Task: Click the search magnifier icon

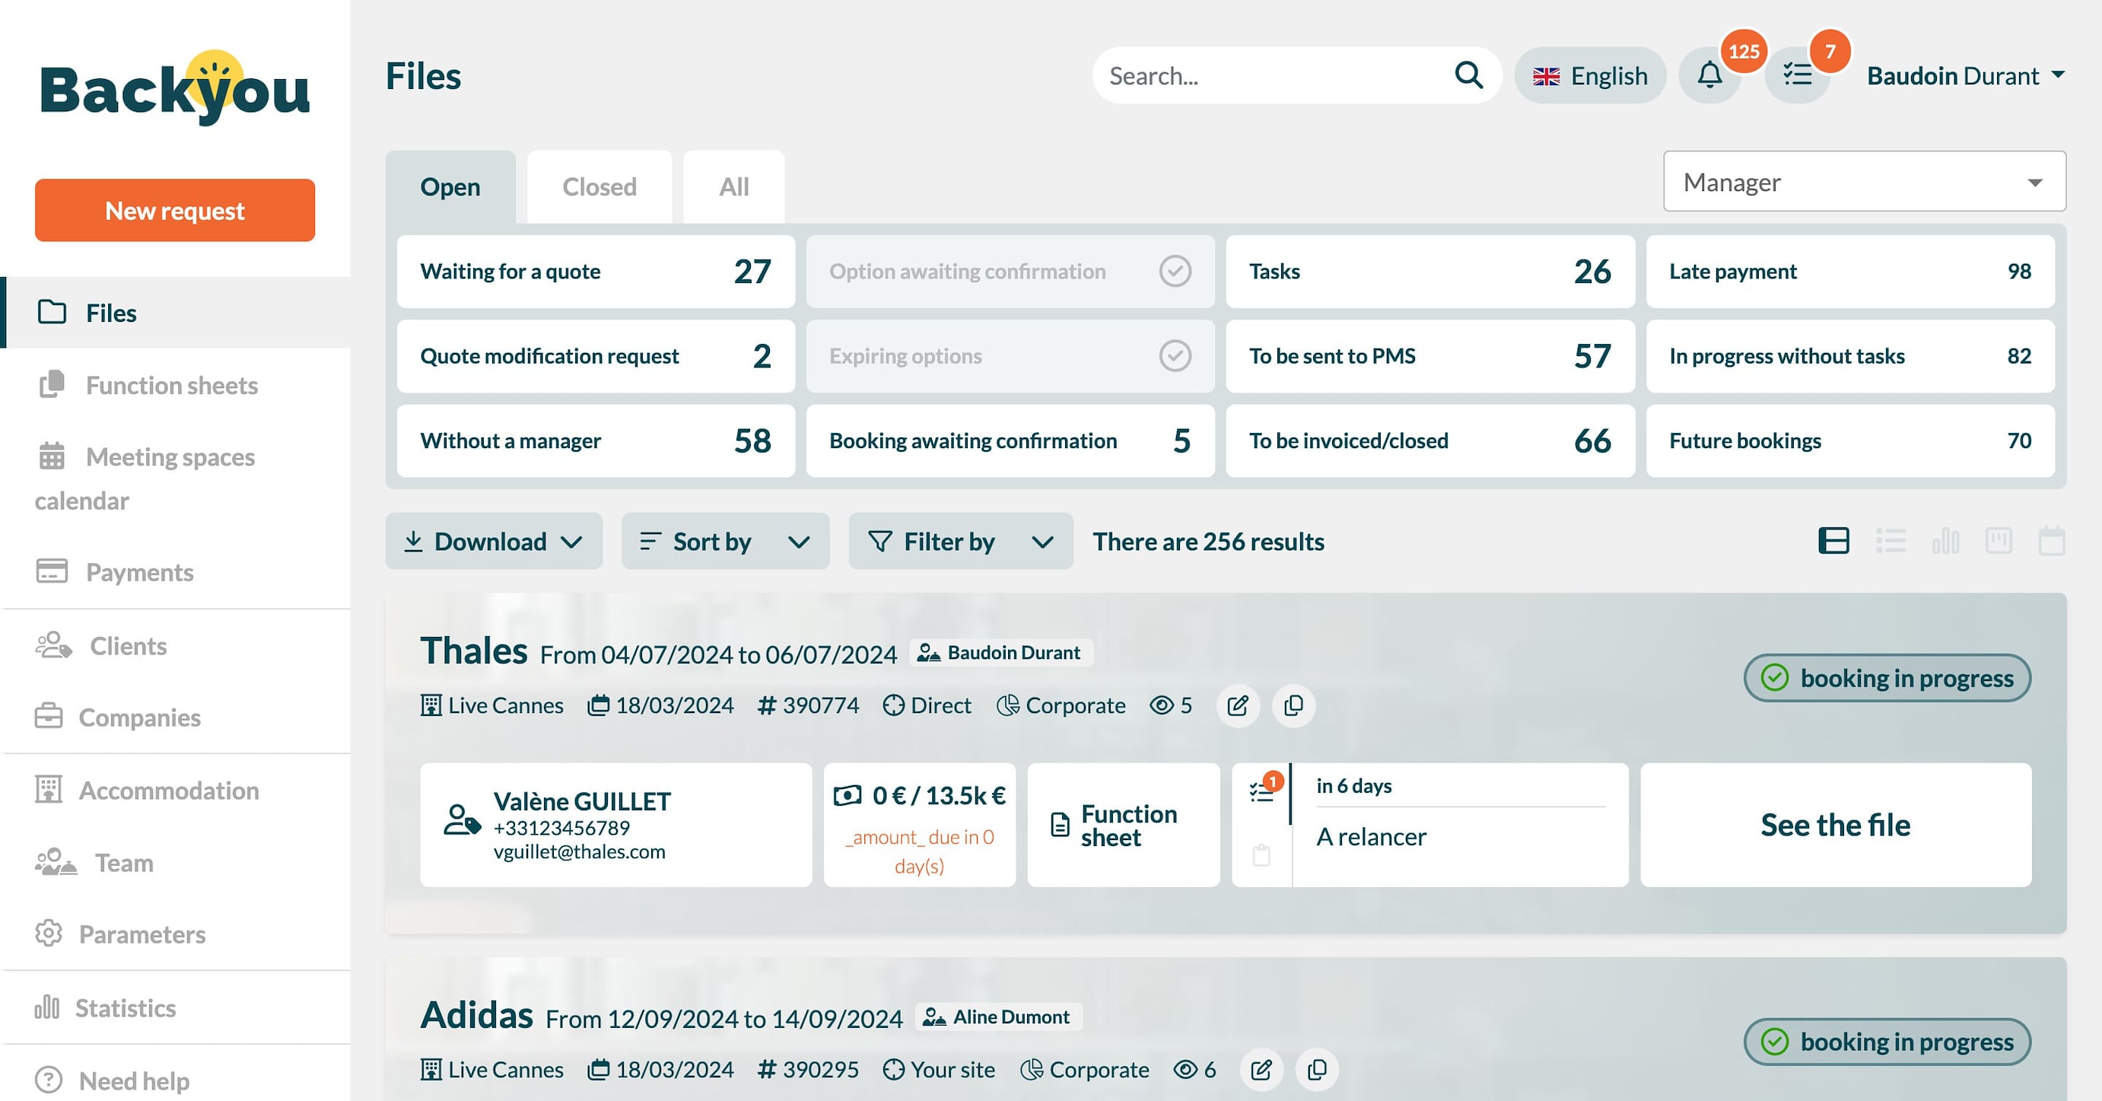Action: click(1468, 75)
